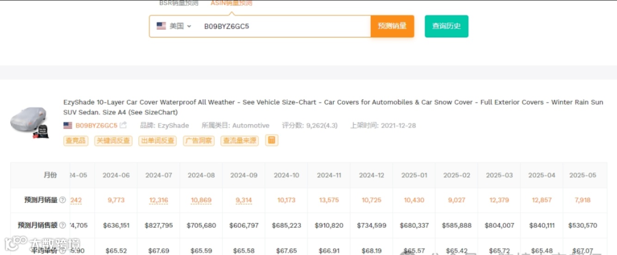617x255 pixels.
Task: Click revenue cell $910,820
Action: click(329, 225)
